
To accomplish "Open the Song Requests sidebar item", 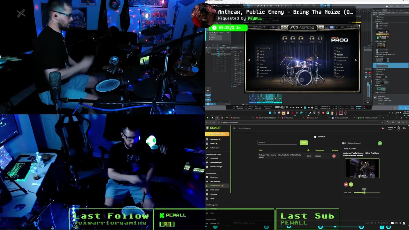I will 217,186.
